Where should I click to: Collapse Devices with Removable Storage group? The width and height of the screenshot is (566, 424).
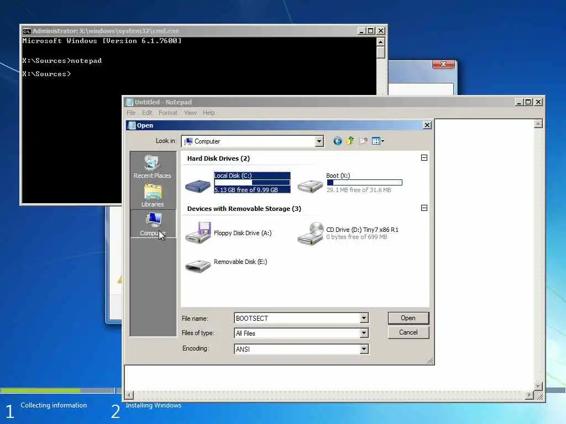click(424, 208)
